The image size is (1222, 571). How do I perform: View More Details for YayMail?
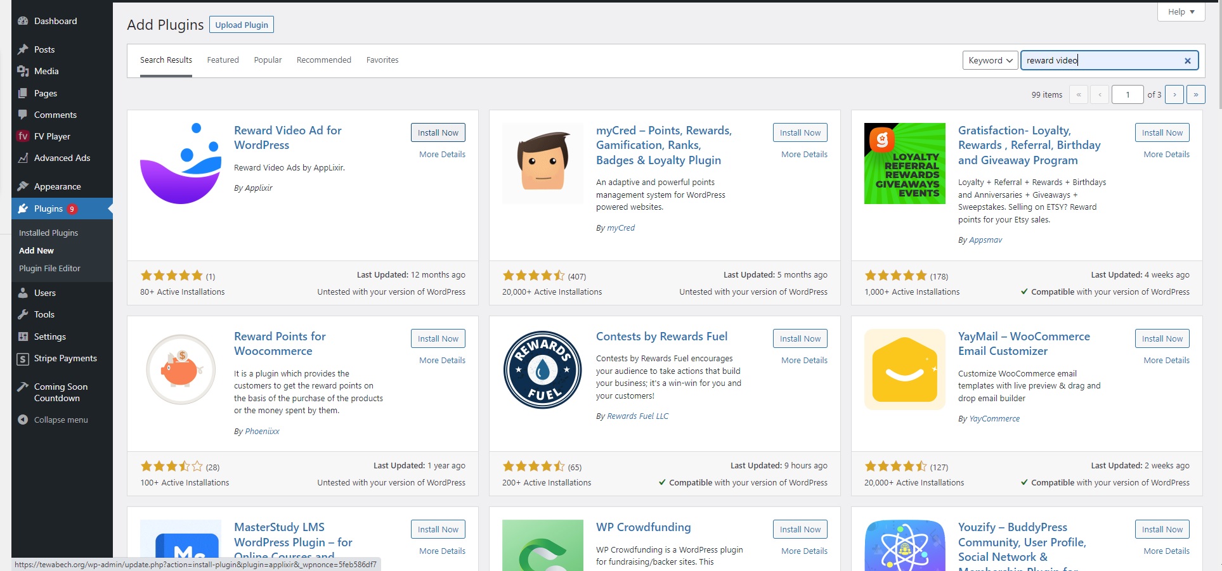click(1166, 360)
